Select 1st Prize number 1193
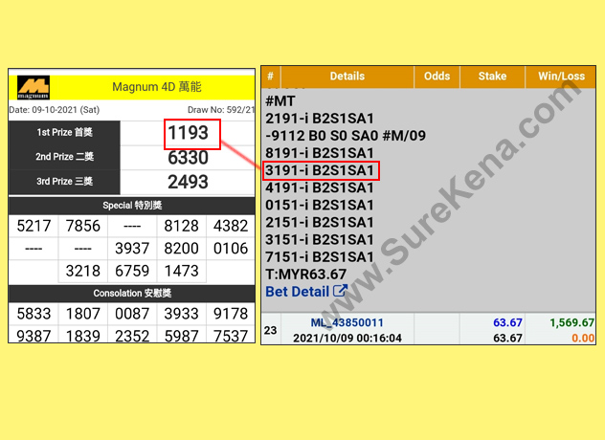The image size is (605, 440). 189,133
